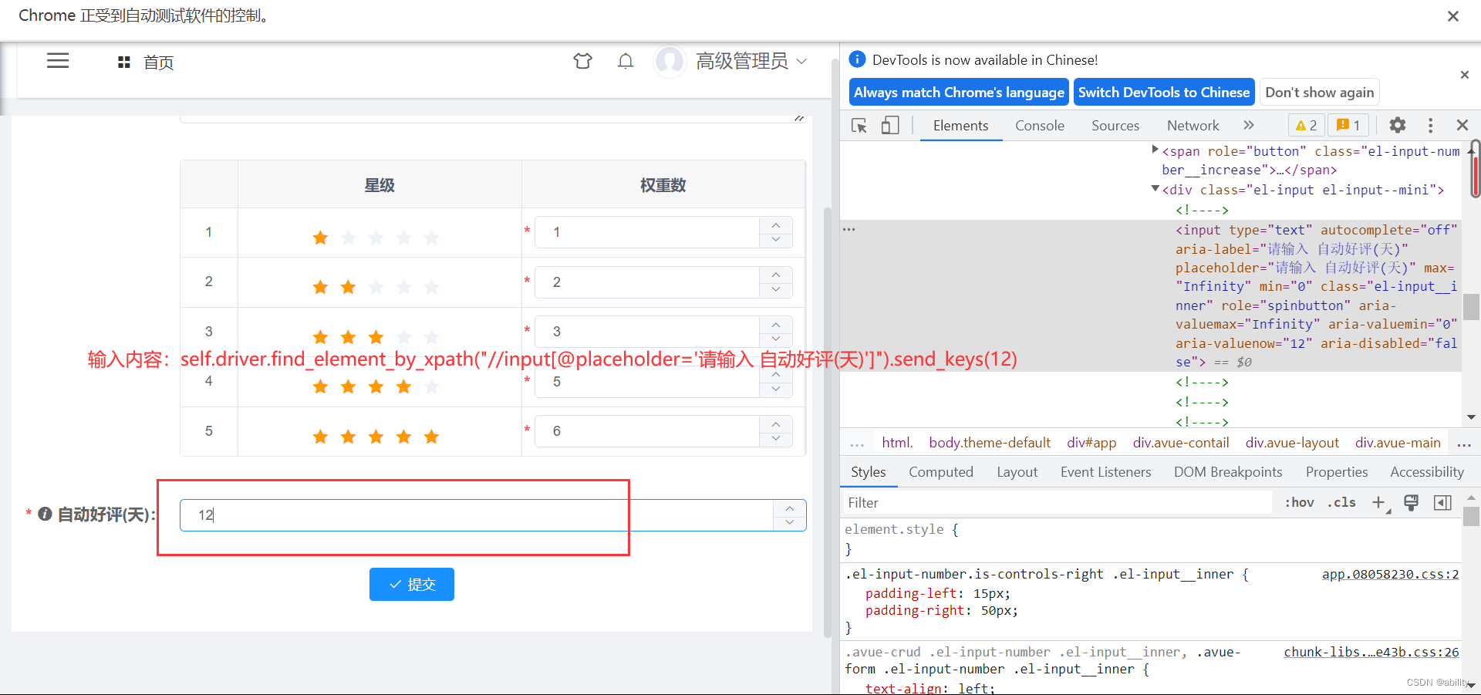
Task: Increase the 自动好评(天) value
Action: pyautogui.click(x=789, y=508)
